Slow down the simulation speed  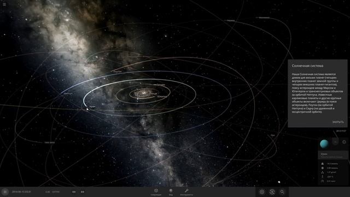(x=74, y=192)
